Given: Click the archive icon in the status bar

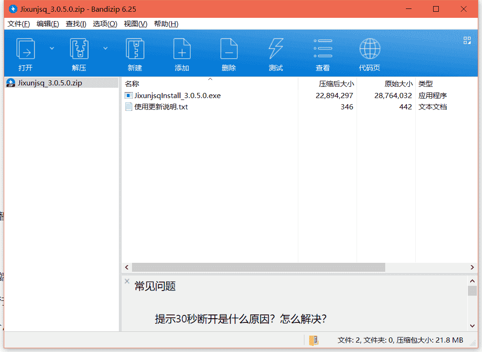Looking at the screenshot, I should pyautogui.click(x=313, y=340).
